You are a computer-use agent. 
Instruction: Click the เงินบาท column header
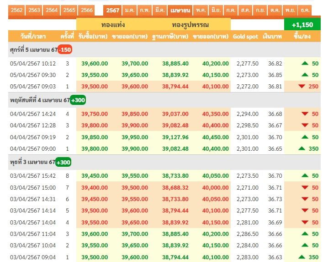coord(272,37)
